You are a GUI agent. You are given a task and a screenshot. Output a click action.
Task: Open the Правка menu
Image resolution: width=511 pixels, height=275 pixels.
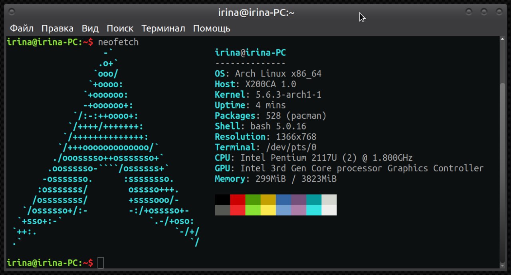(57, 29)
